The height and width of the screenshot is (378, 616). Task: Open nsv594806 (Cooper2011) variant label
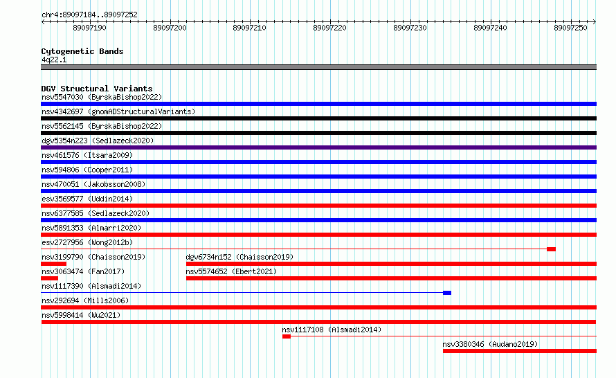pyautogui.click(x=87, y=170)
